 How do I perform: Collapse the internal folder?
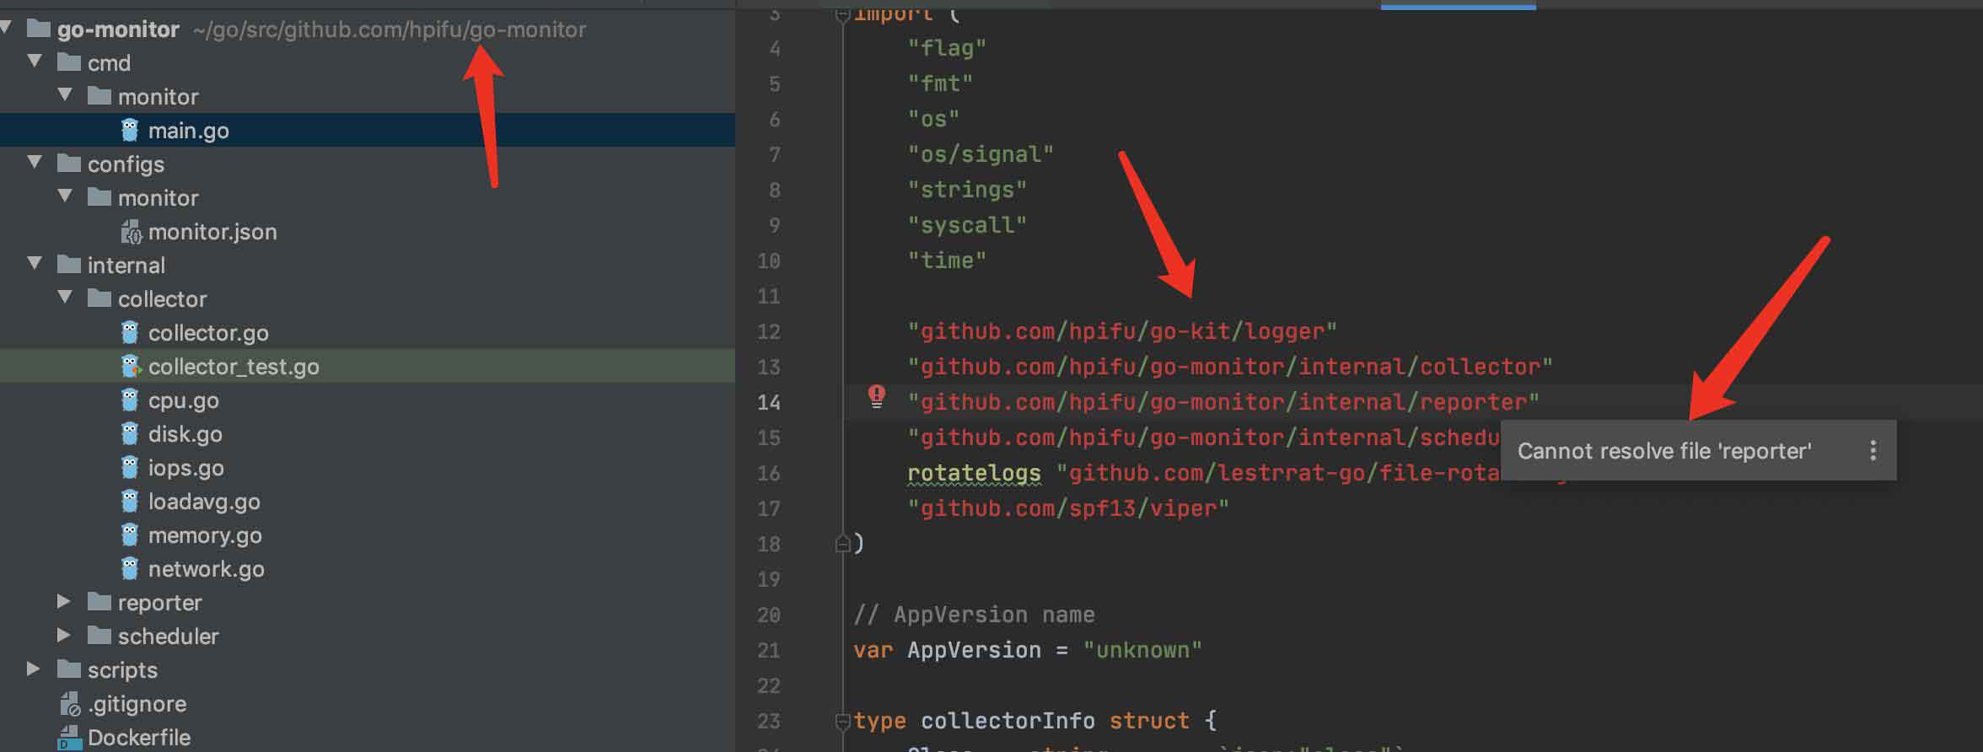pos(35,265)
